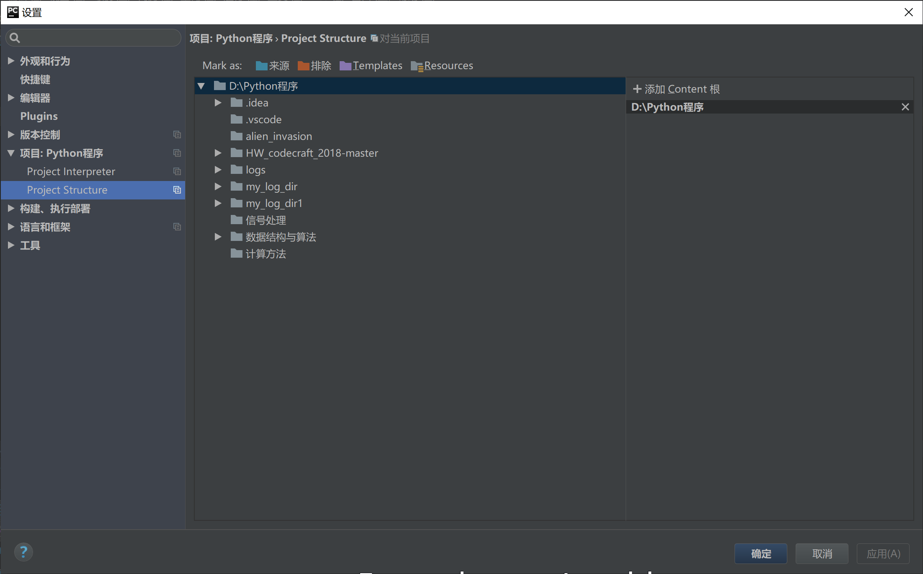The height and width of the screenshot is (574, 923).
Task: Expand the 构建、执行部署 section
Action: click(x=11, y=209)
